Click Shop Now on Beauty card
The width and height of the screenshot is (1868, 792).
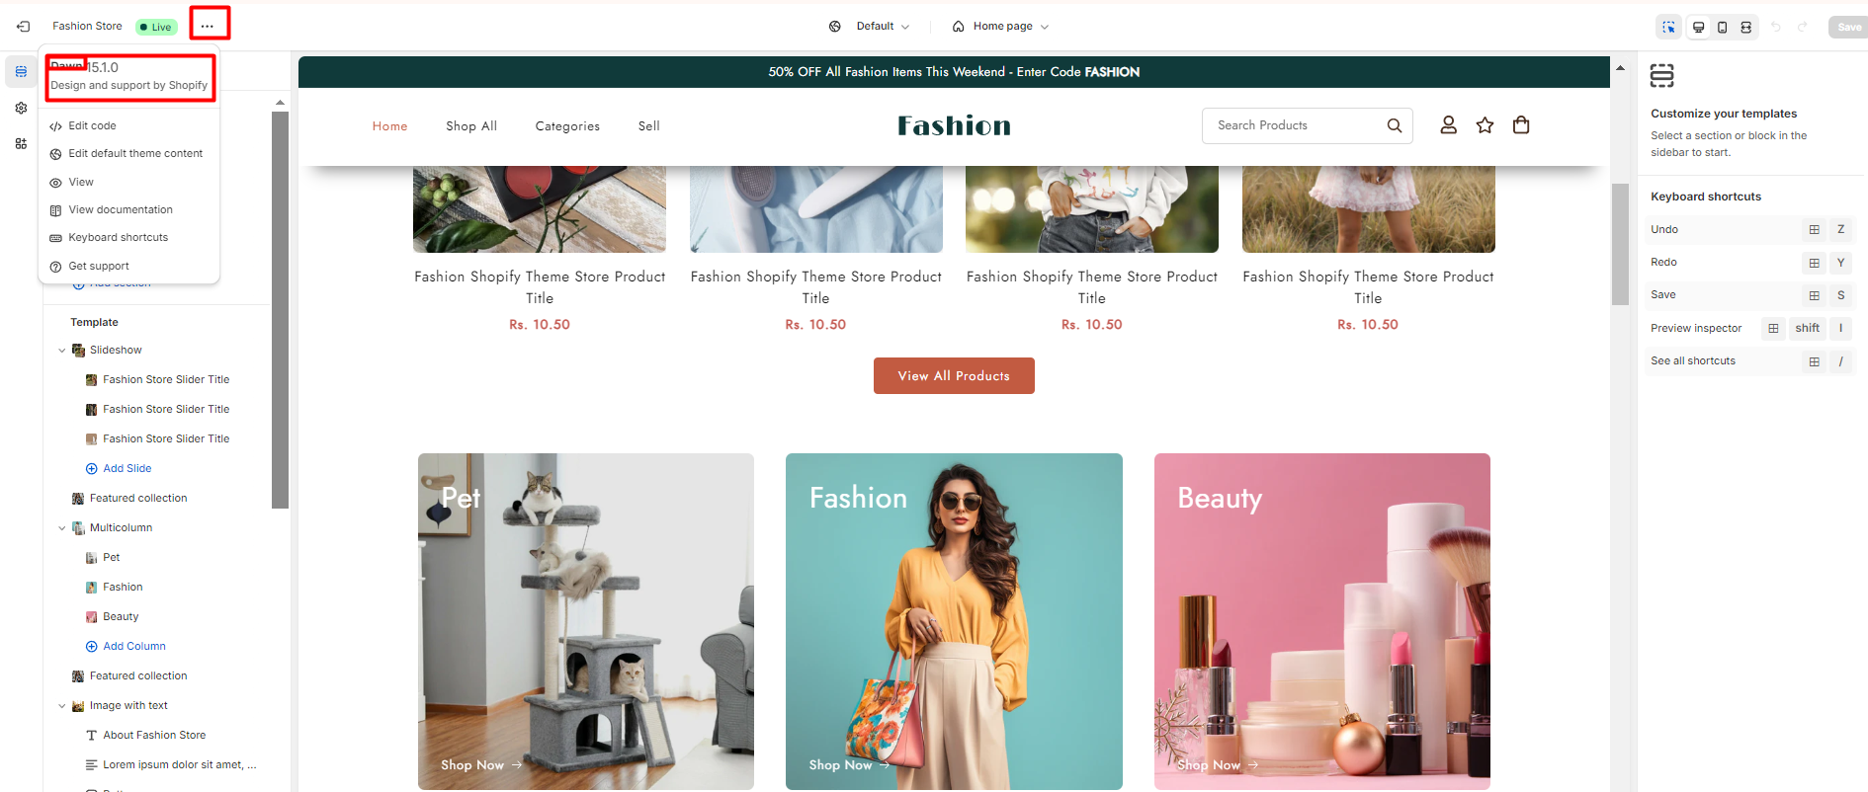coord(1218,764)
